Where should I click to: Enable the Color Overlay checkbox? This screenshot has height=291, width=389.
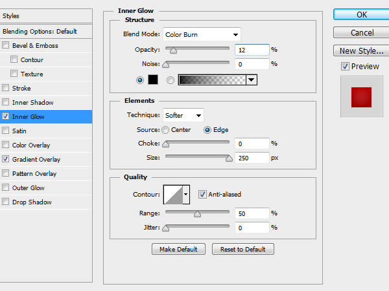pos(5,145)
